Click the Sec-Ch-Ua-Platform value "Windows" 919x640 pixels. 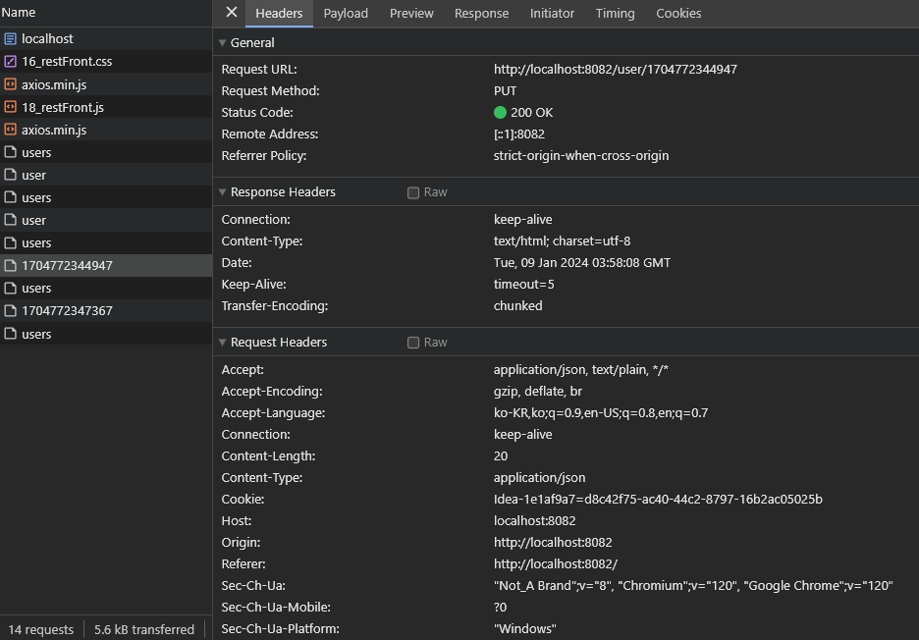[x=524, y=629]
